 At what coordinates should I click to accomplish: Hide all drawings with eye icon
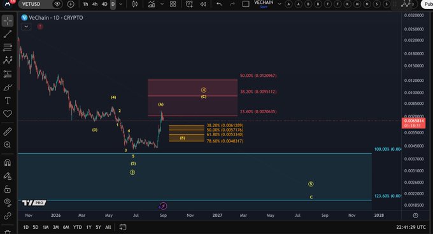pos(8,202)
